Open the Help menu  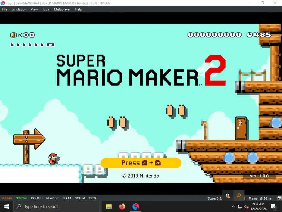pyautogui.click(x=78, y=9)
